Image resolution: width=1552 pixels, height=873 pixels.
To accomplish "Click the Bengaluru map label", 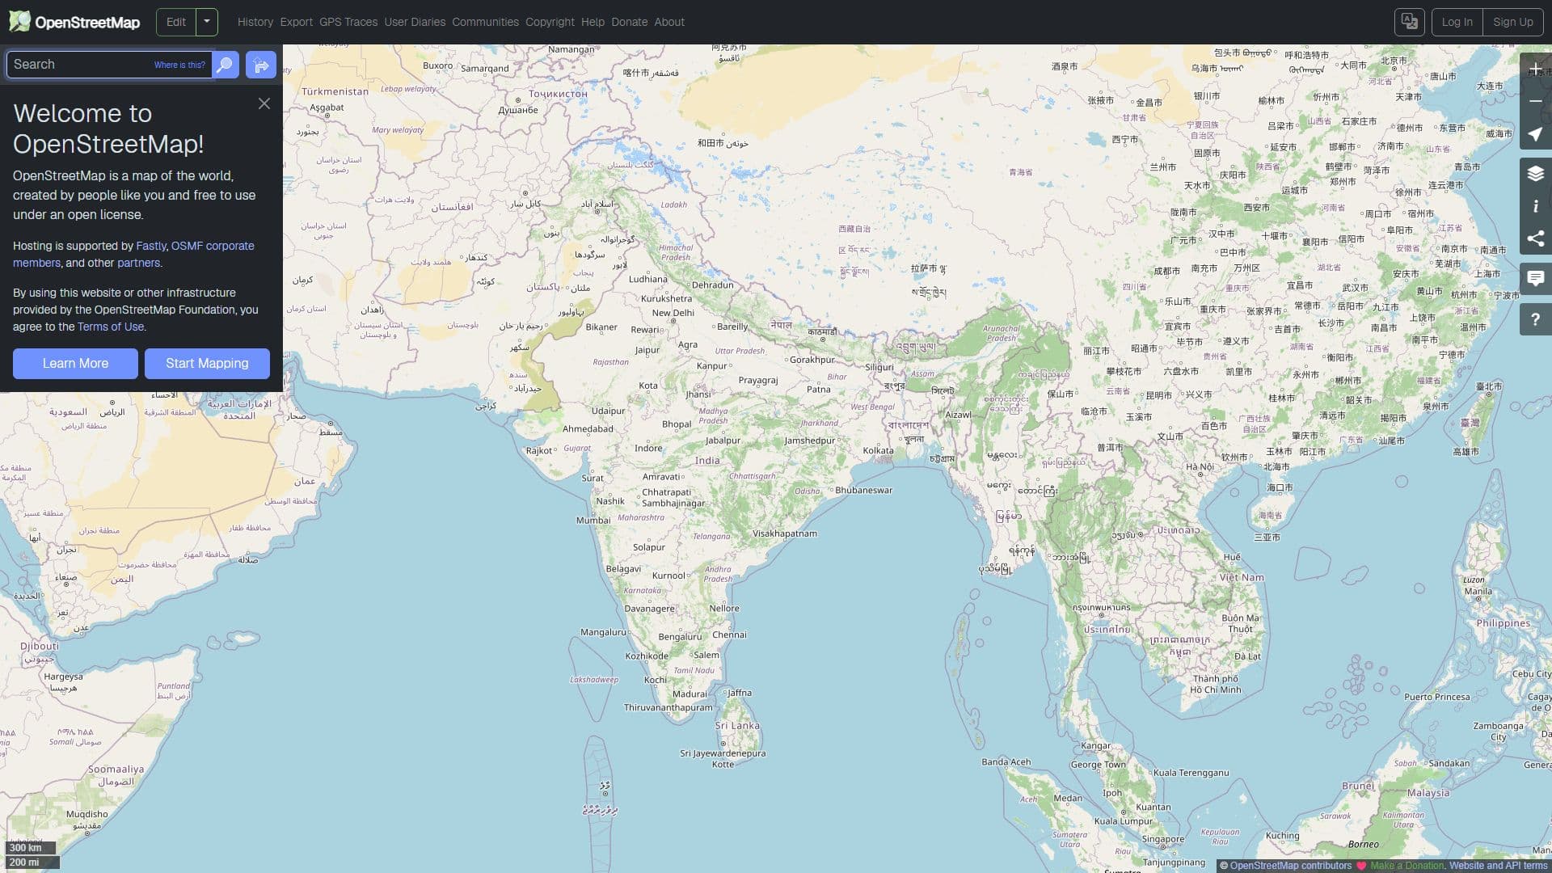I will pos(680,637).
